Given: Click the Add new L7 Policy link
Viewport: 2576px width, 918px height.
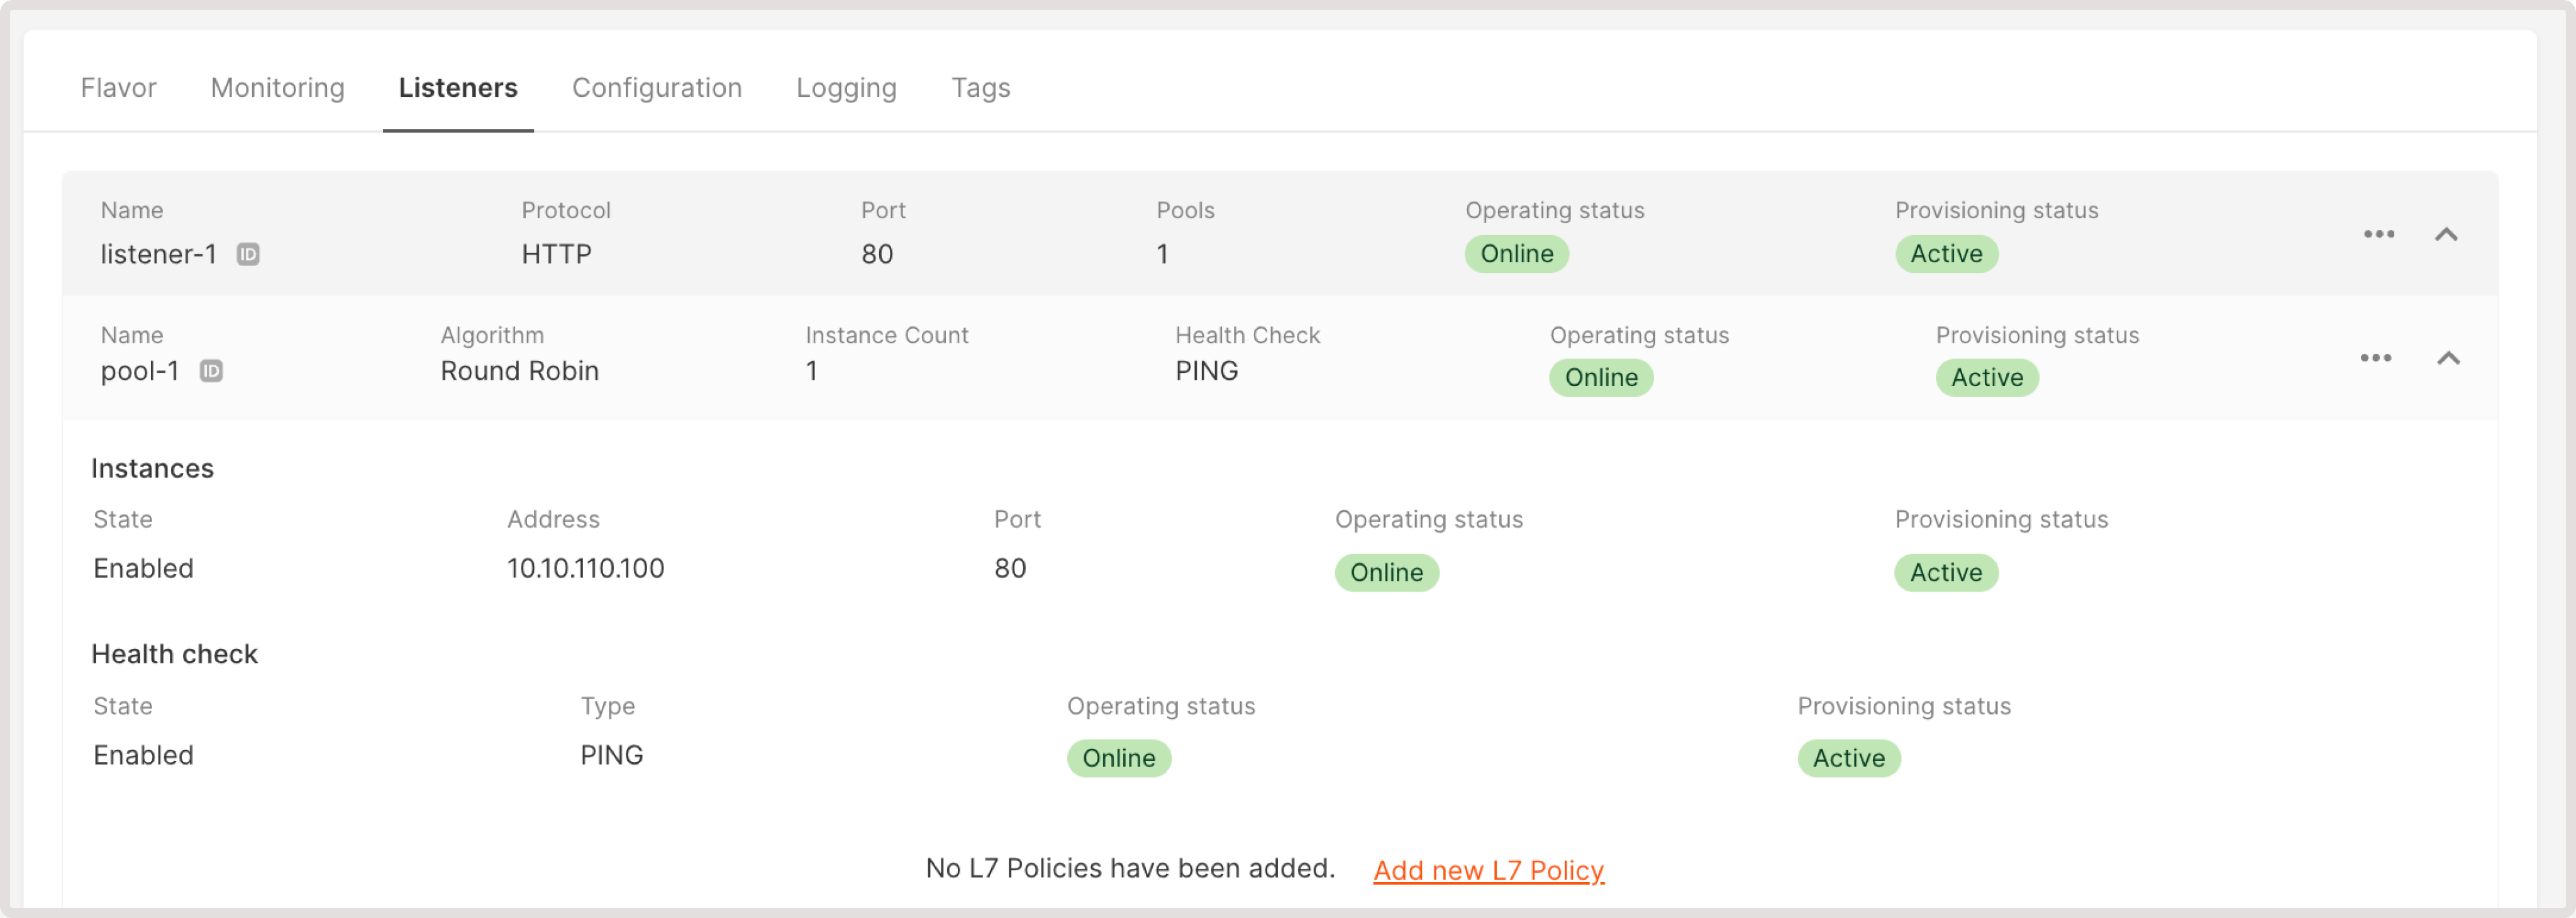Looking at the screenshot, I should tap(1488, 870).
